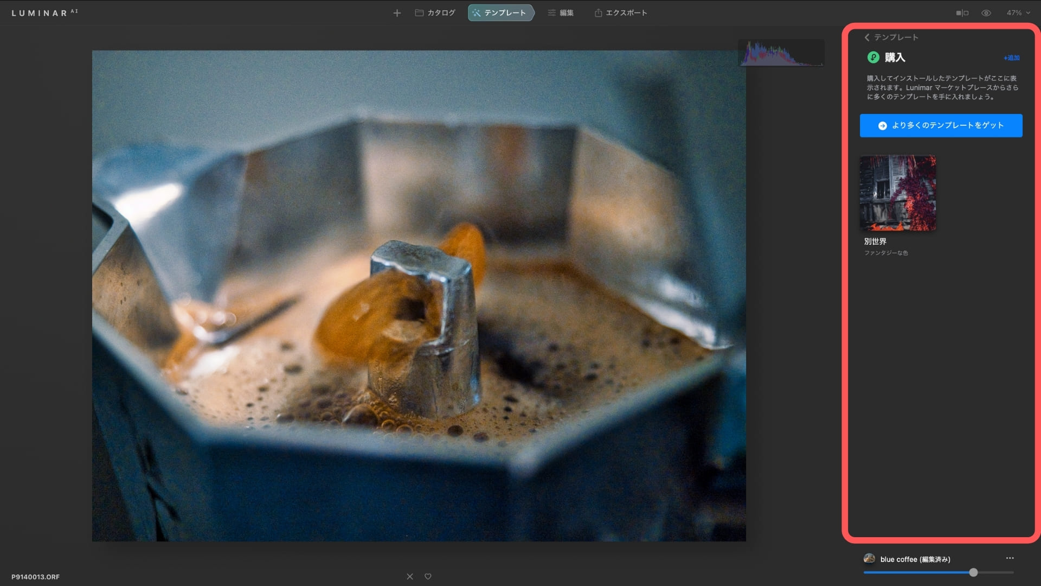This screenshot has width=1041, height=586.
Task: Mark photo as favorite with heart
Action: click(x=428, y=576)
